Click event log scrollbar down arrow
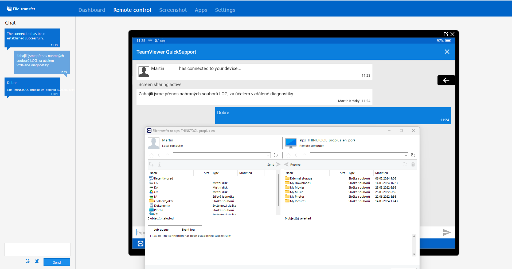Viewport: 512px width, 269px height. [x=414, y=254]
